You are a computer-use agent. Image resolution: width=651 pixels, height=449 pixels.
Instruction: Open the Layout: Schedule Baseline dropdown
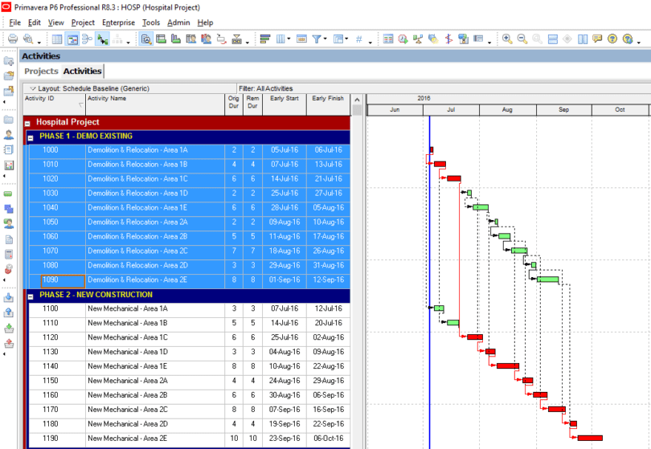(32, 88)
